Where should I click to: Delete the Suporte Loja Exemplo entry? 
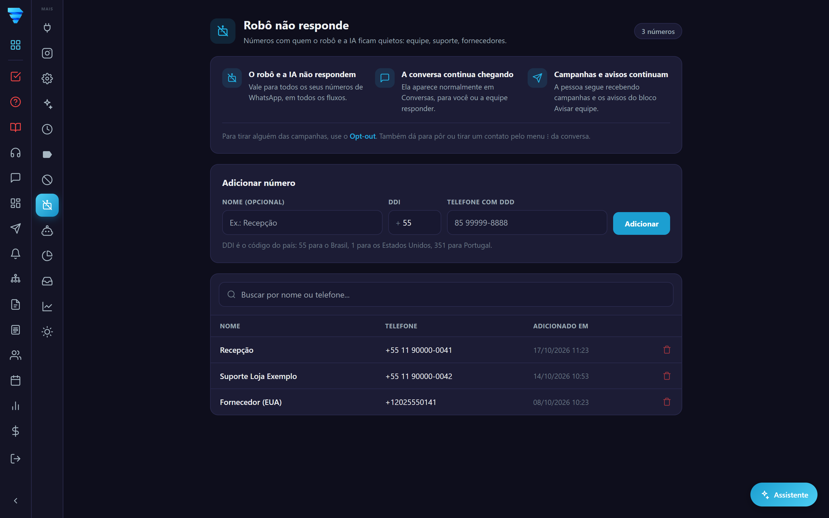(667, 376)
